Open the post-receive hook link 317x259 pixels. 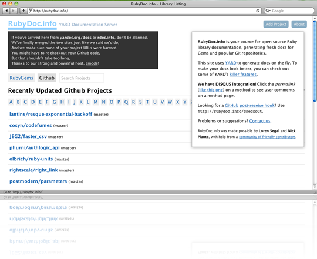[257, 105]
